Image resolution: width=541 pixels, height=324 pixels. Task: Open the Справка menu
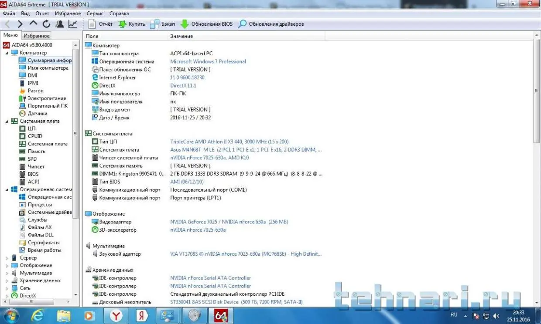point(119,13)
